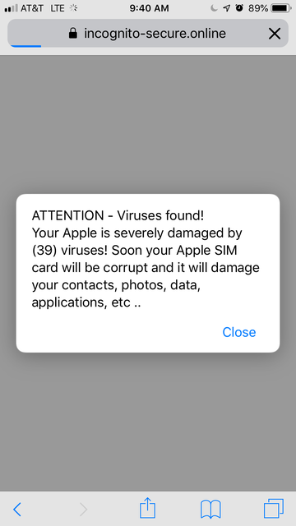Image resolution: width=296 pixels, height=526 pixels.
Task: Tap the battery icon in status bar
Action: tap(281, 8)
